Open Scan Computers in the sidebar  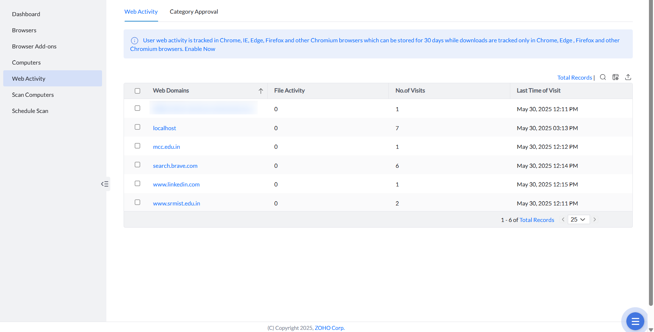click(x=33, y=95)
